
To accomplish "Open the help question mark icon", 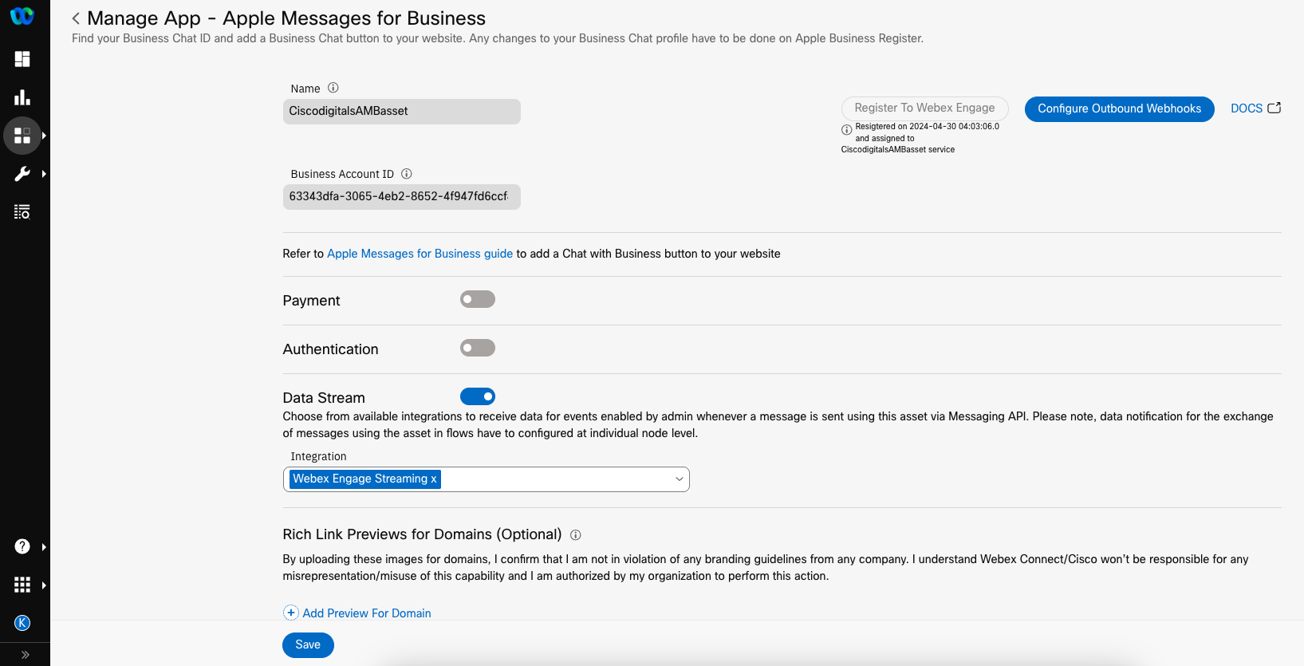I will (22, 546).
